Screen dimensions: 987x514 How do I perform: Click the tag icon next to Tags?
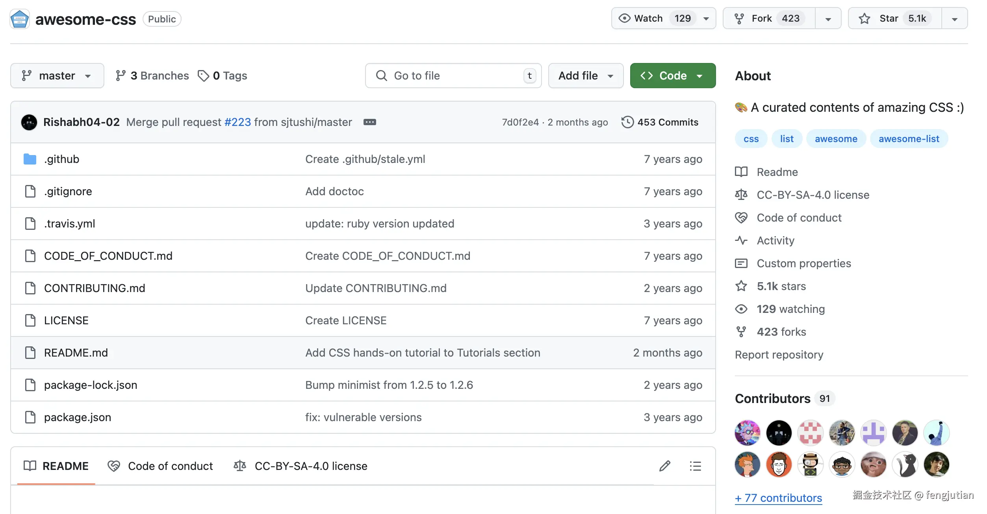pyautogui.click(x=203, y=76)
